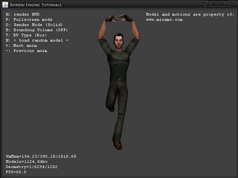
Task: Click the '-: Previous anim' line
Action: pyautogui.click(x=26, y=51)
